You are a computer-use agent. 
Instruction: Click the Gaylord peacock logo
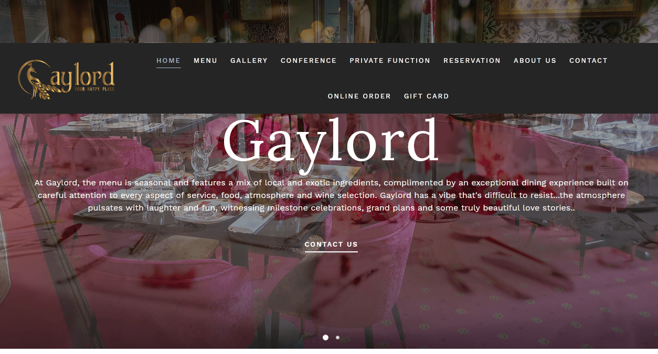(x=66, y=80)
